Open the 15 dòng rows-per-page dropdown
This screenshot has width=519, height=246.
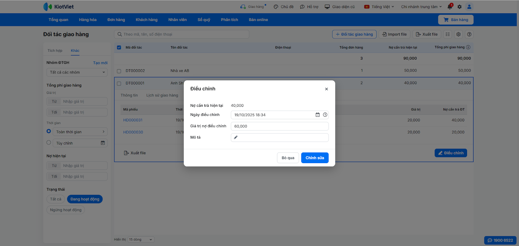tap(141, 240)
